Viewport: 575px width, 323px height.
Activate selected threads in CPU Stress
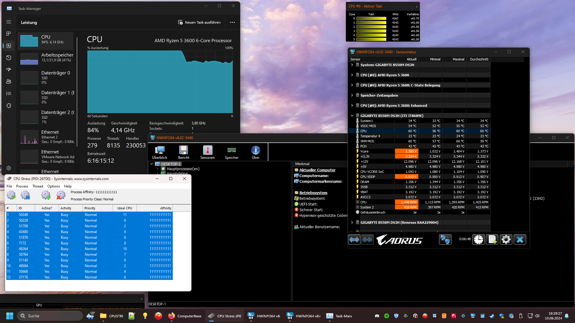point(11,196)
